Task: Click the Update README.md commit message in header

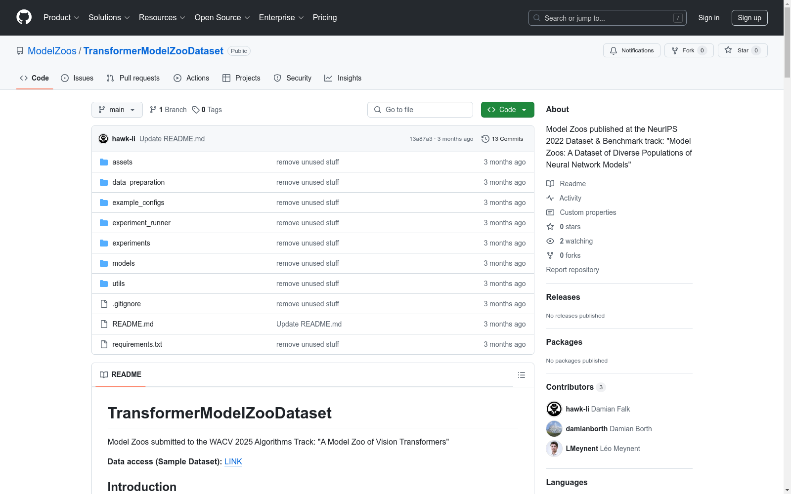Action: (172, 139)
